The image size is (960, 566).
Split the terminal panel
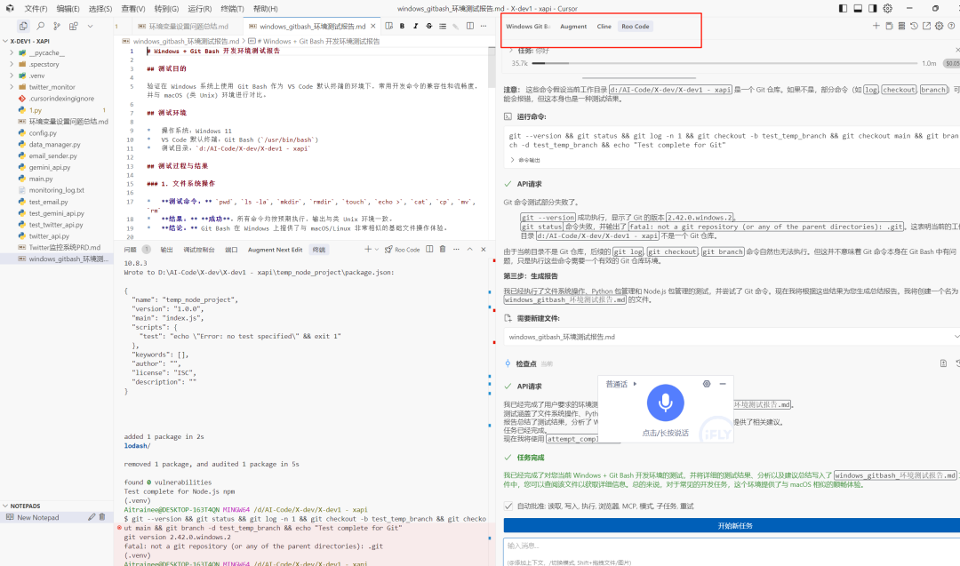tap(430, 249)
